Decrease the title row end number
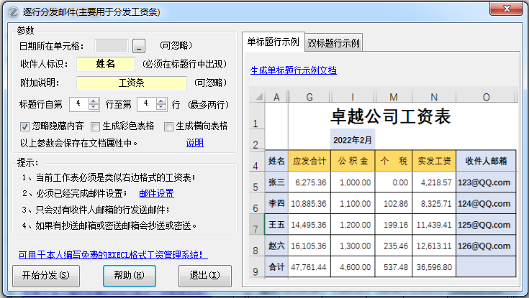 click(x=162, y=108)
